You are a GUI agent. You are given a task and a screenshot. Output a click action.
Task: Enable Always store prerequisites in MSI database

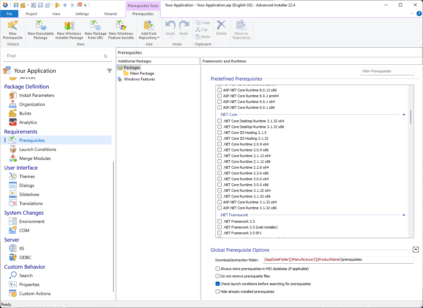217,268
